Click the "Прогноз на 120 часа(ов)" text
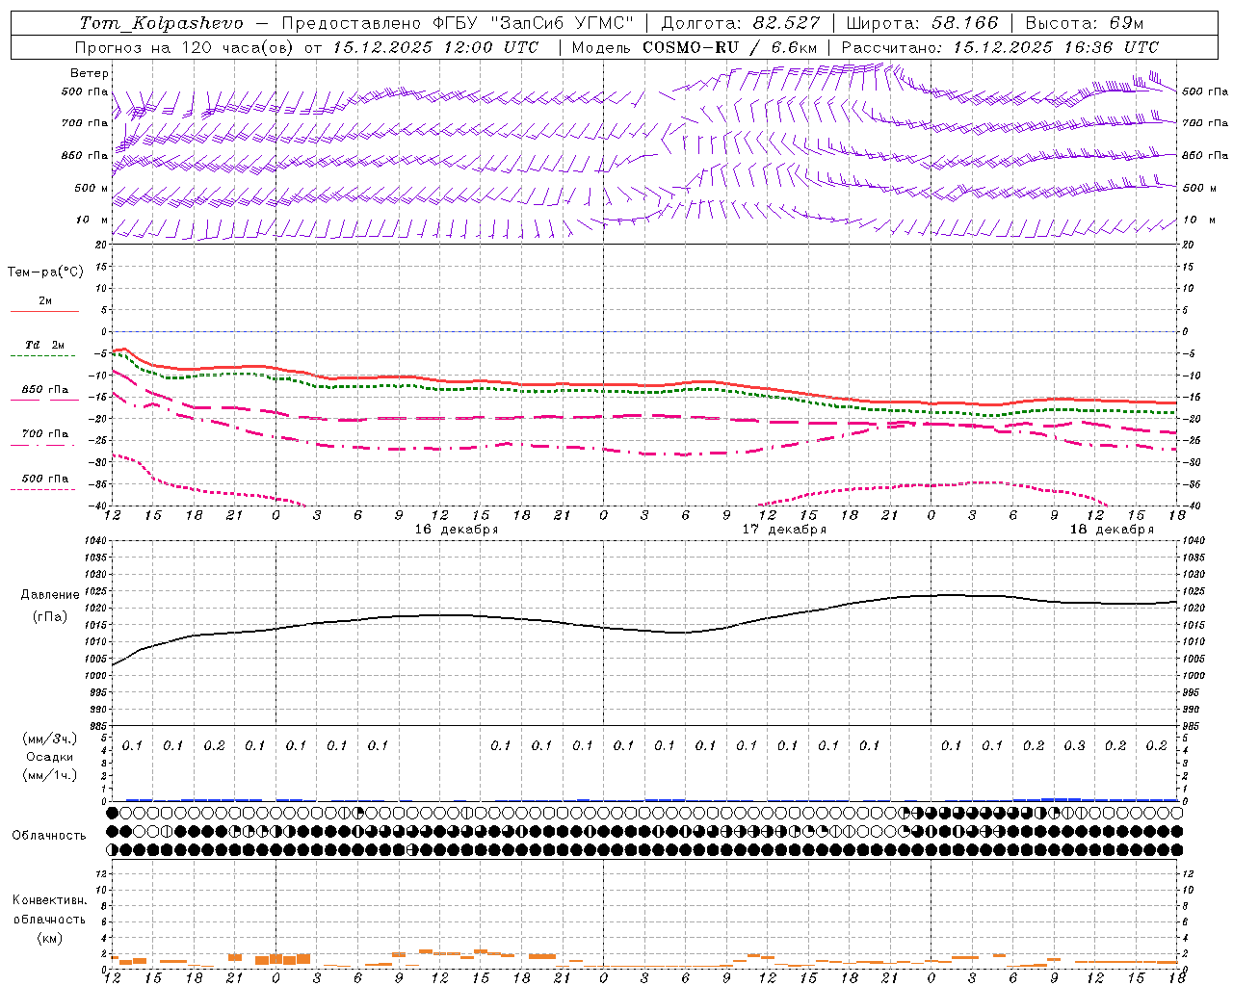 pyautogui.click(x=185, y=47)
